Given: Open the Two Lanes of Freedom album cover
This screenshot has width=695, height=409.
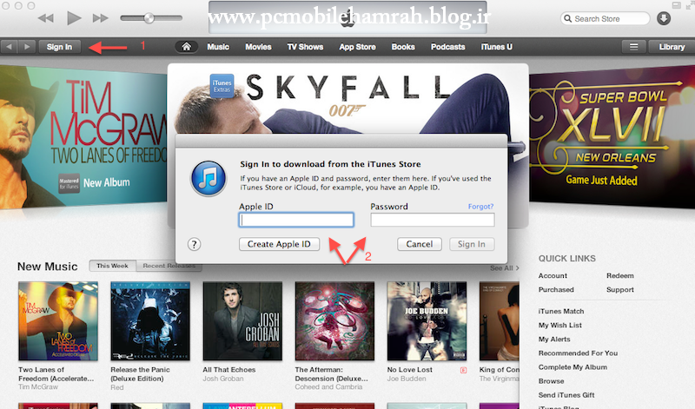Looking at the screenshot, I should pyautogui.click(x=58, y=320).
